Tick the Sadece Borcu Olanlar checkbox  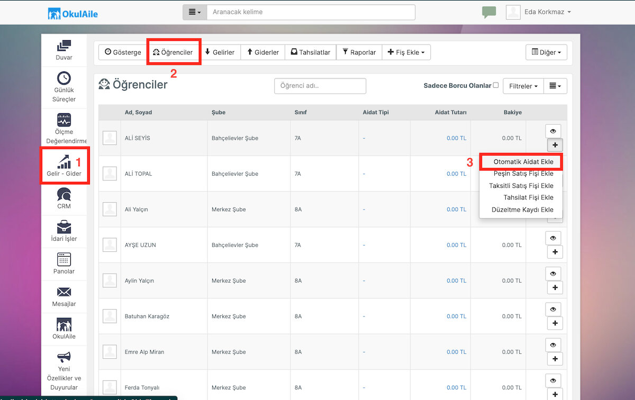click(x=496, y=85)
